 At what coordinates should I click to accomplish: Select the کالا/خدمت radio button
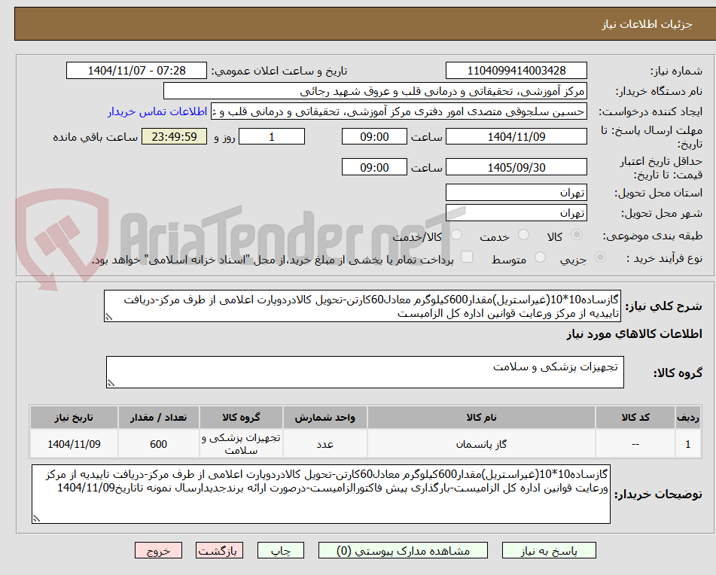456,235
